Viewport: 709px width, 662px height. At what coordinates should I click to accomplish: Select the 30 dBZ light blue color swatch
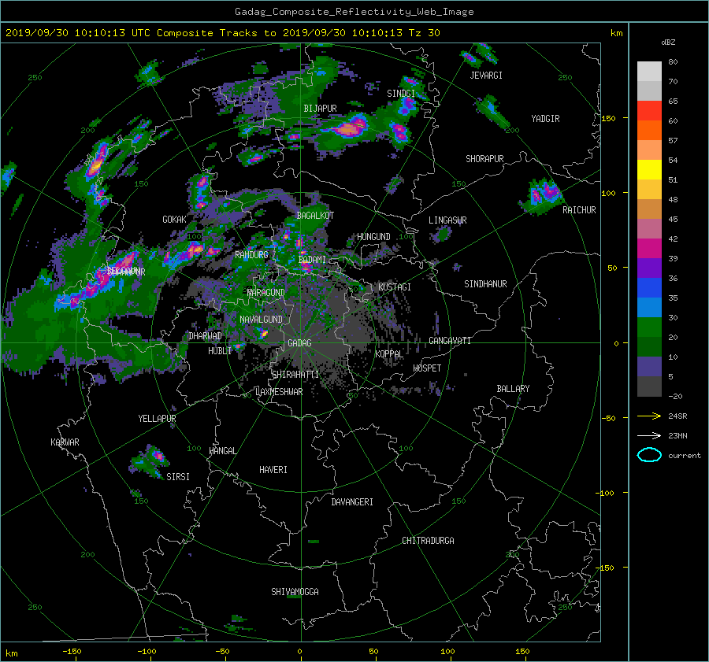649,307
